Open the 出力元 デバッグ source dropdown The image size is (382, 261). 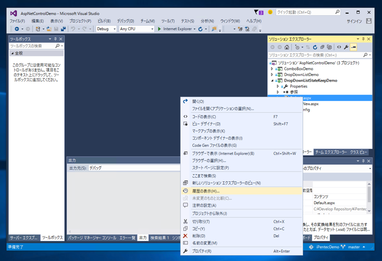(135, 168)
